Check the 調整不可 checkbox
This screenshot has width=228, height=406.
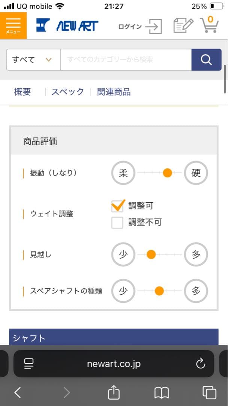click(117, 223)
